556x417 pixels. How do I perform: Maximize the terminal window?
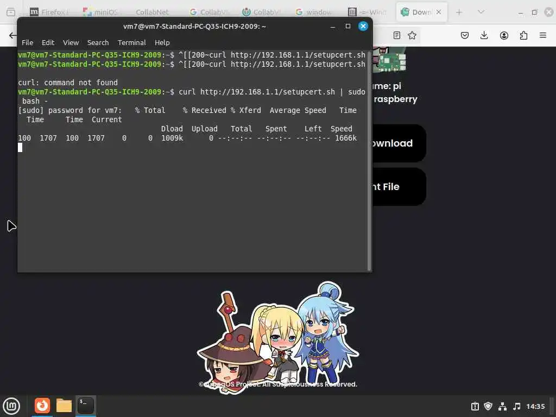pyautogui.click(x=348, y=26)
